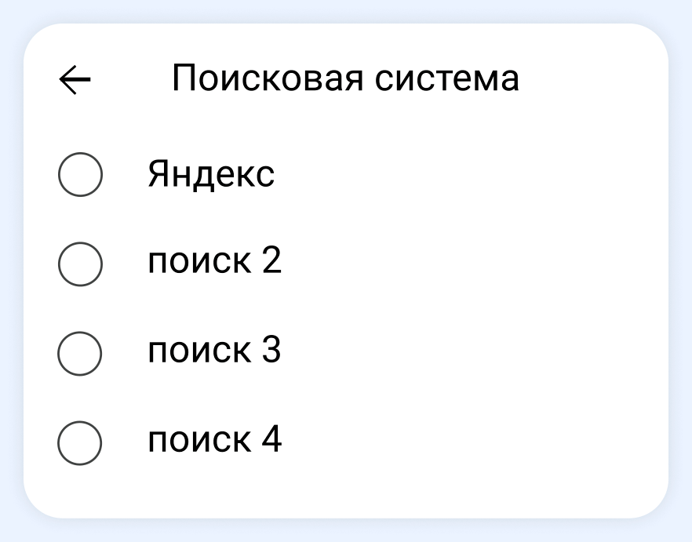Choose Яндекс as the search engine

tap(80, 175)
